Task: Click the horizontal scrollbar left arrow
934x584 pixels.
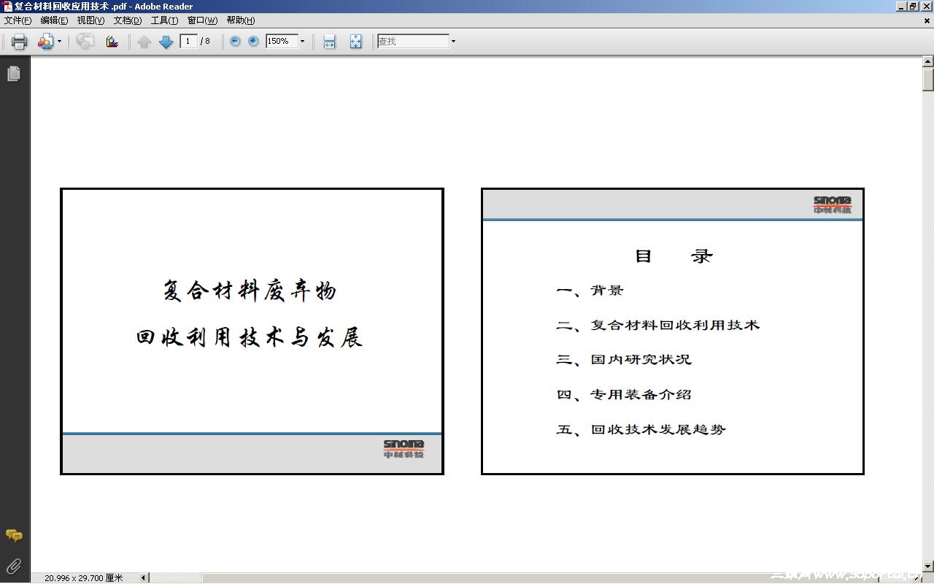Action: pyautogui.click(x=144, y=578)
